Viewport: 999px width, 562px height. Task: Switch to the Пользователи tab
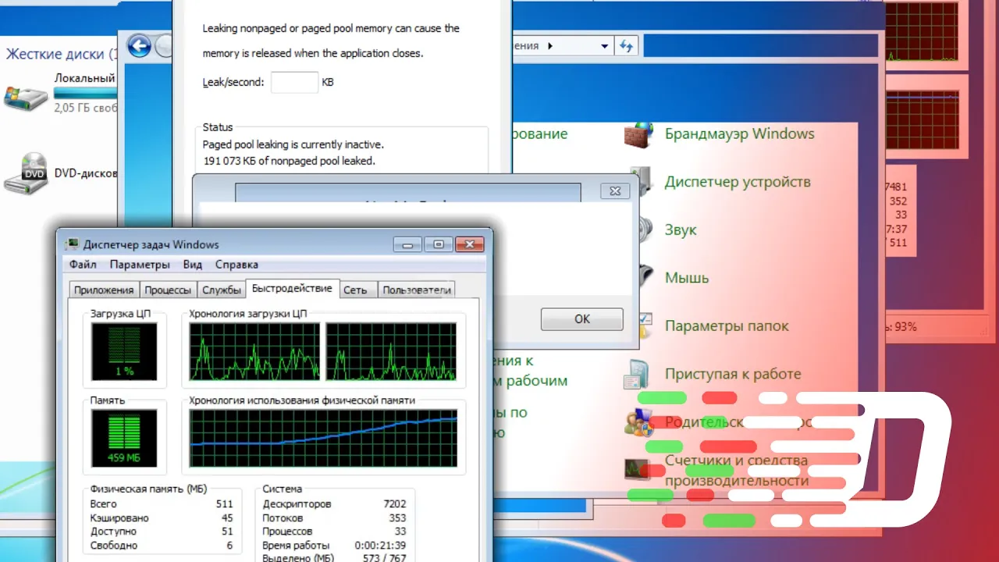pos(417,290)
